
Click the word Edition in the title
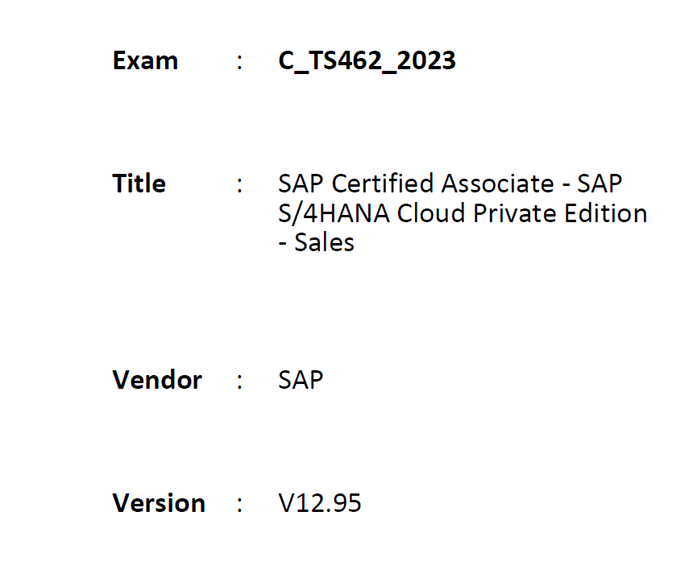[x=606, y=213]
